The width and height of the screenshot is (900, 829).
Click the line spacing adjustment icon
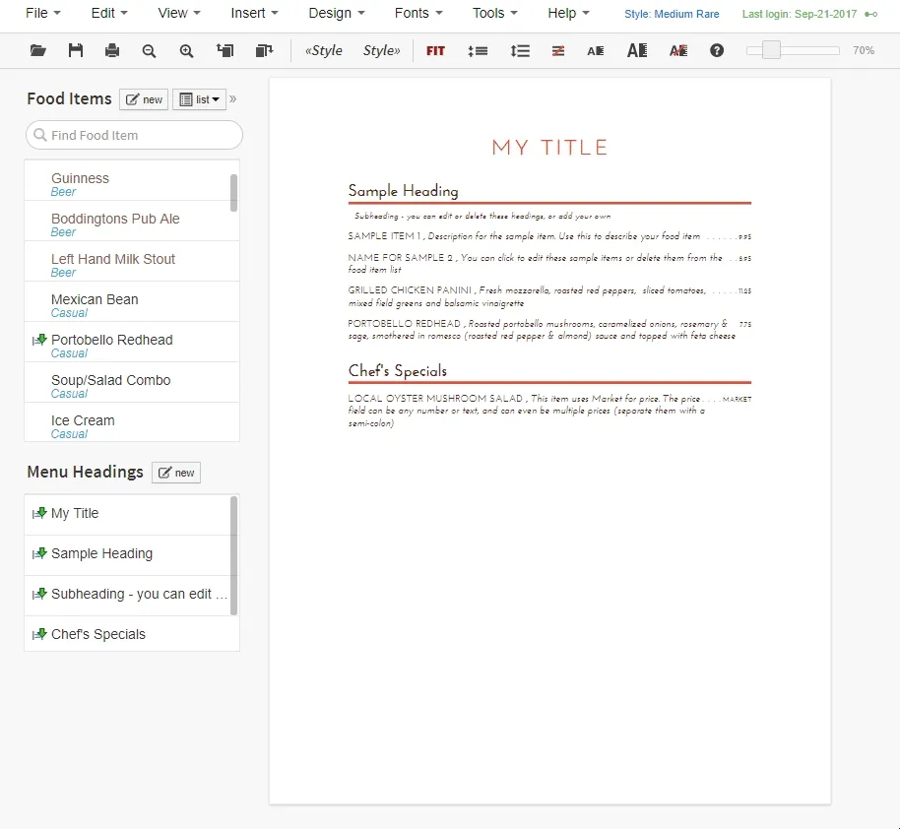coord(520,50)
